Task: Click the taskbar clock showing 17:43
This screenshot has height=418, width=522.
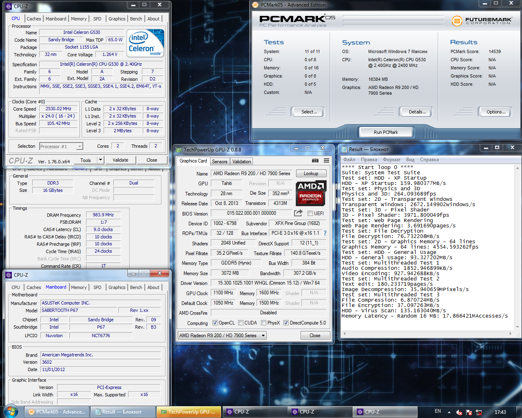Action: tap(500, 412)
